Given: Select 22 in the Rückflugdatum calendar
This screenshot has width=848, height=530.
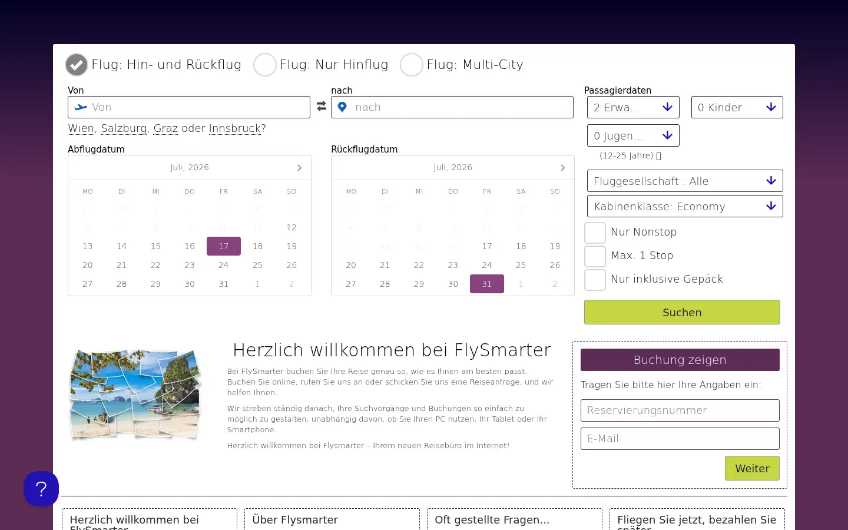Looking at the screenshot, I should [x=419, y=265].
